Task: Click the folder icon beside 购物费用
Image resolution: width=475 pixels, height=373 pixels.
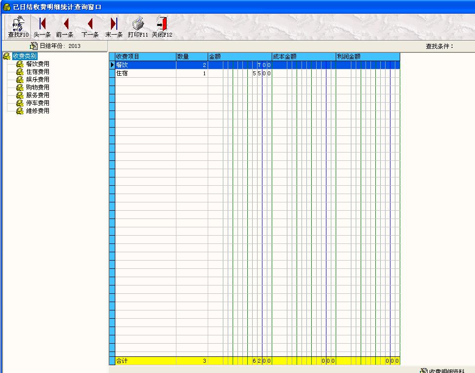Action: [20, 88]
